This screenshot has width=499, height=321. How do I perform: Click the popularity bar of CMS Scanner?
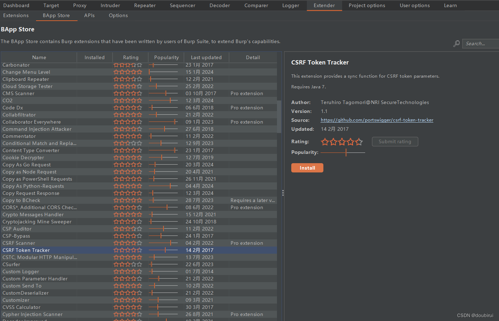click(163, 93)
